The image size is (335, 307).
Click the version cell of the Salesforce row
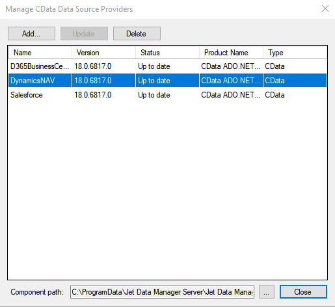[x=93, y=95]
